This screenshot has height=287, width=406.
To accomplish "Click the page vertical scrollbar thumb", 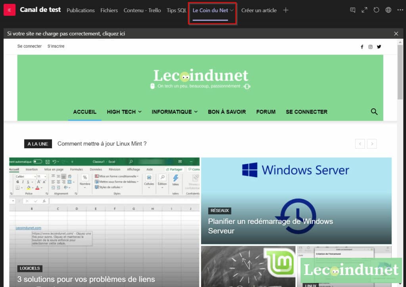I will click(x=400, y=72).
